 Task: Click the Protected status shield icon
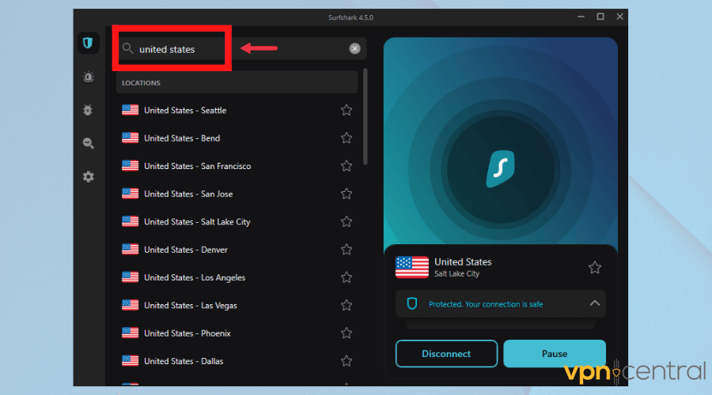click(412, 303)
